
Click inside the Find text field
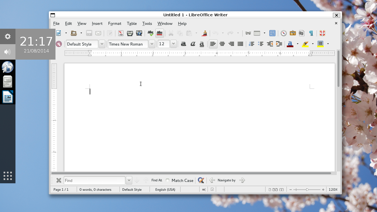coord(94,181)
